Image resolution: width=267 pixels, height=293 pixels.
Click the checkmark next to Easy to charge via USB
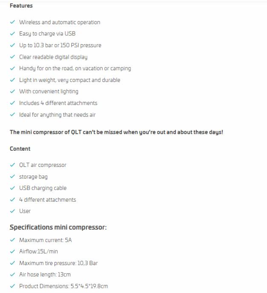coord(12,34)
